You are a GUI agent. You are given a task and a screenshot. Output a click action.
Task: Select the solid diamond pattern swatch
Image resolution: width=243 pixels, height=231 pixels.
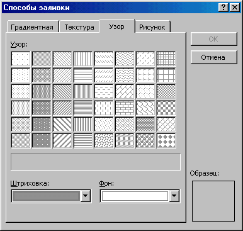click(166, 140)
